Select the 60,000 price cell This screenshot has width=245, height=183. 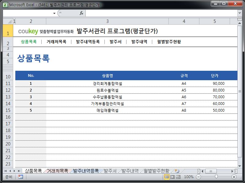click(x=215, y=104)
